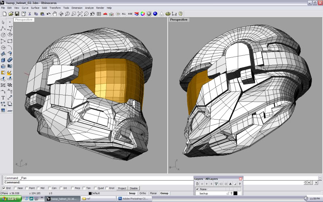Open the Surface menu
Screen dimensions: 323x202
[36, 8]
